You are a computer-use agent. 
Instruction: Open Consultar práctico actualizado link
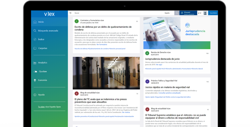pyautogui.click(x=169, y=93)
